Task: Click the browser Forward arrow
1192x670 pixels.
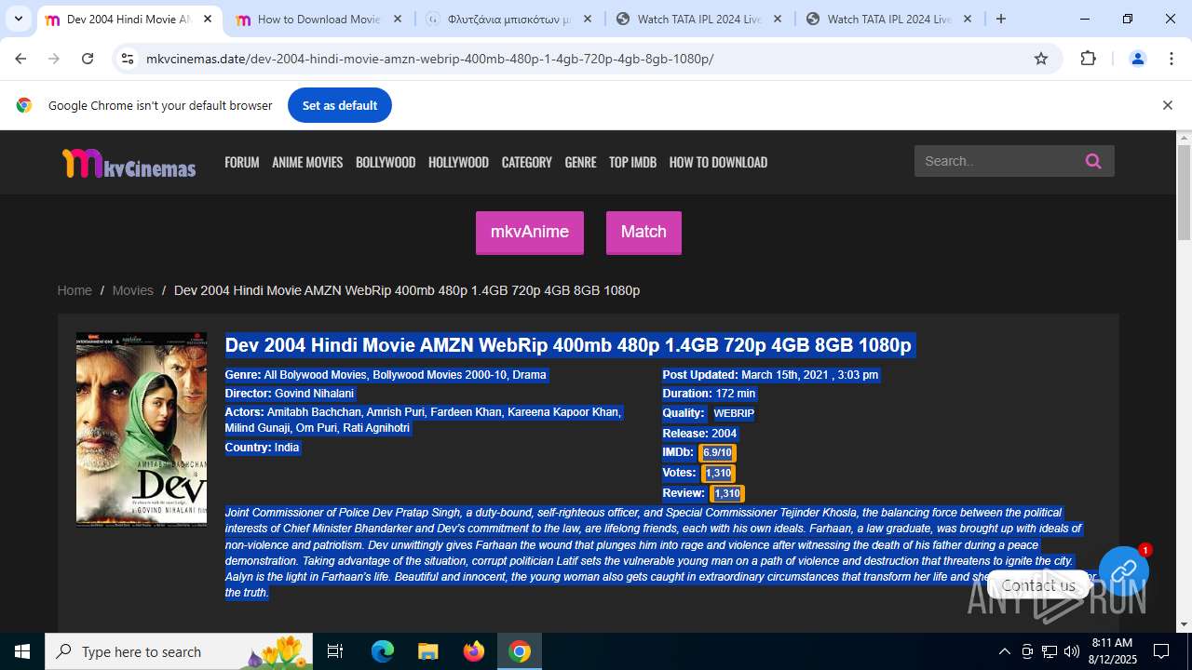Action: [54, 59]
